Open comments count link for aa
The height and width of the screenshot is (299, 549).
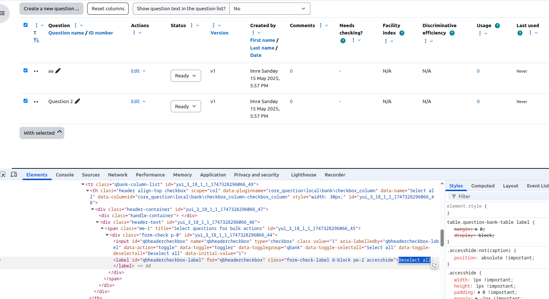pyautogui.click(x=291, y=71)
